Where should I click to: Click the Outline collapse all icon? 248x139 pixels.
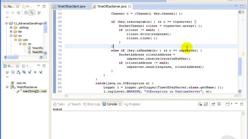(x=13, y=72)
